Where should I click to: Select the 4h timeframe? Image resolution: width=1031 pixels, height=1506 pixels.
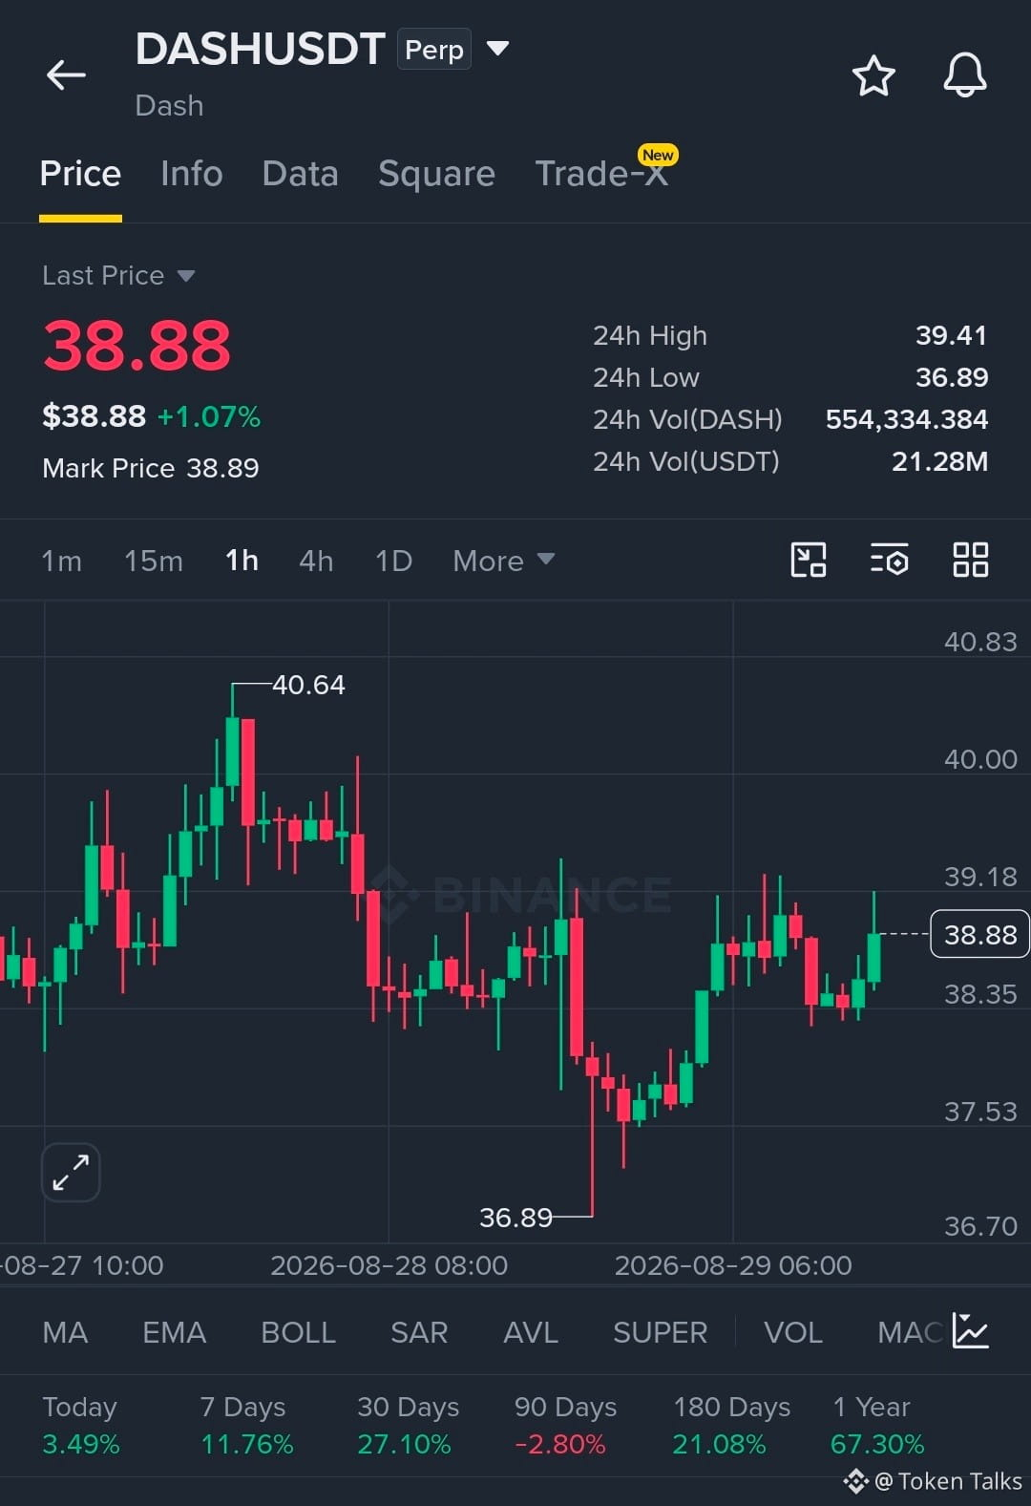(x=316, y=561)
